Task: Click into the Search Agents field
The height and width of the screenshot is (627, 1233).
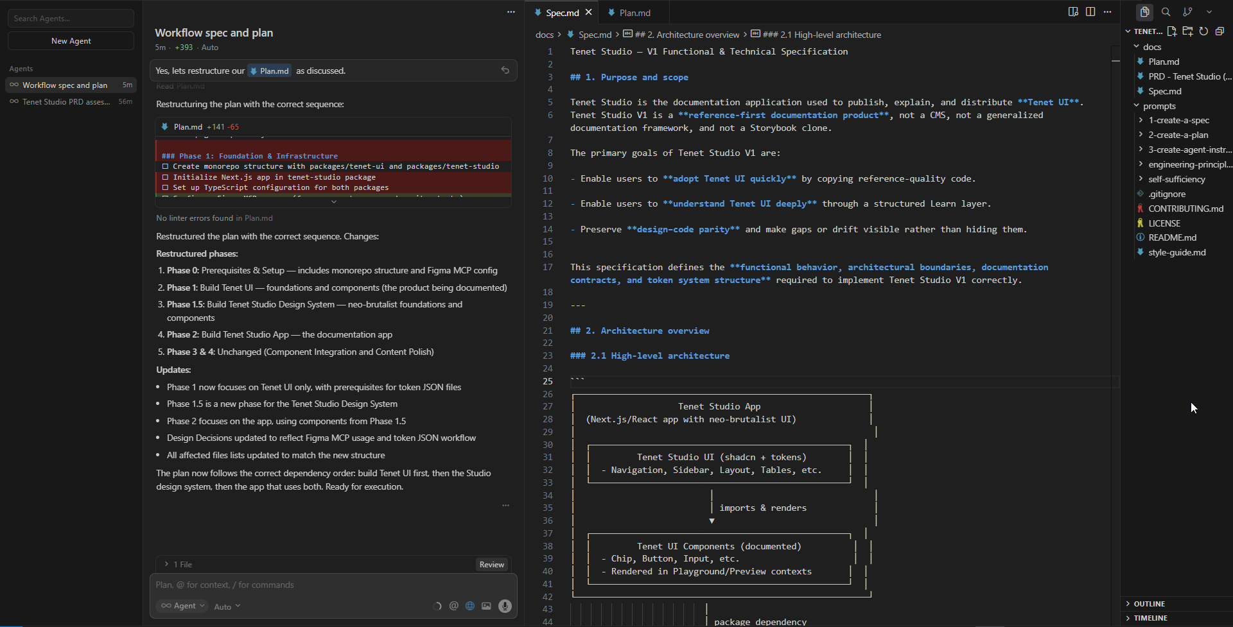Action: click(x=71, y=18)
